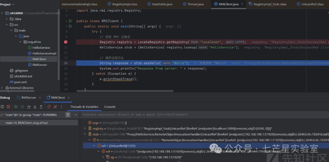Image resolution: width=329 pixels, height=162 pixels.
Task: Collapse the stub variable
Action: click(x=85, y=134)
